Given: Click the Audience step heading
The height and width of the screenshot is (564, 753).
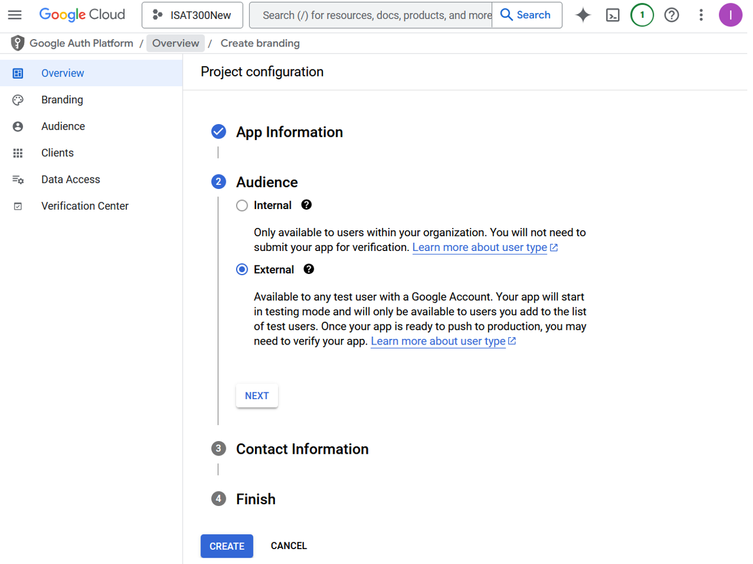Looking at the screenshot, I should tap(267, 182).
